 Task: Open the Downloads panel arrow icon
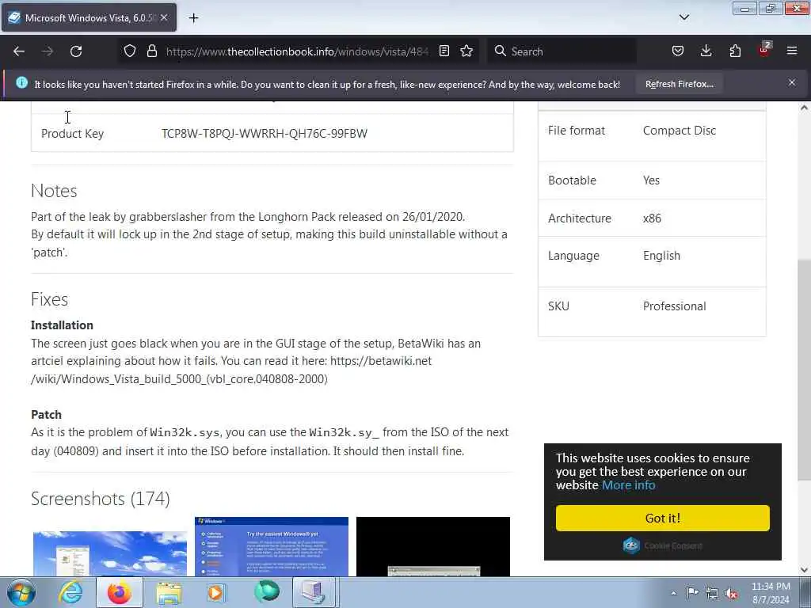(x=706, y=51)
